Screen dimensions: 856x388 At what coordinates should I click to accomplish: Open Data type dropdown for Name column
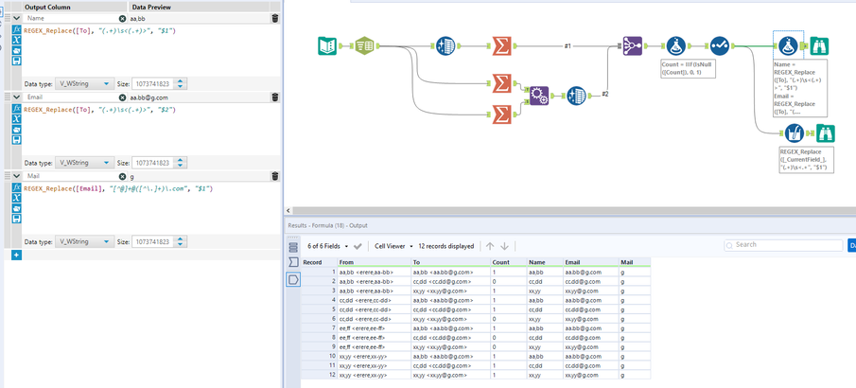(84, 84)
